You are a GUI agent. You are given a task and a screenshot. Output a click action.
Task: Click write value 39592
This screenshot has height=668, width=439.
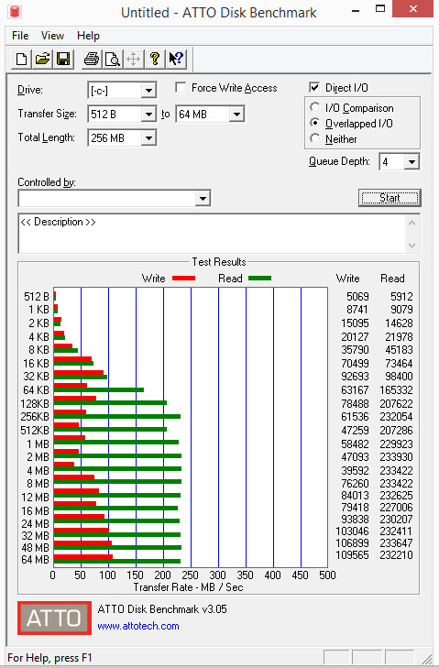coord(355,470)
